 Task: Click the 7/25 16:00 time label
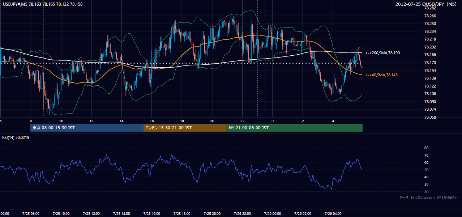point(152,214)
